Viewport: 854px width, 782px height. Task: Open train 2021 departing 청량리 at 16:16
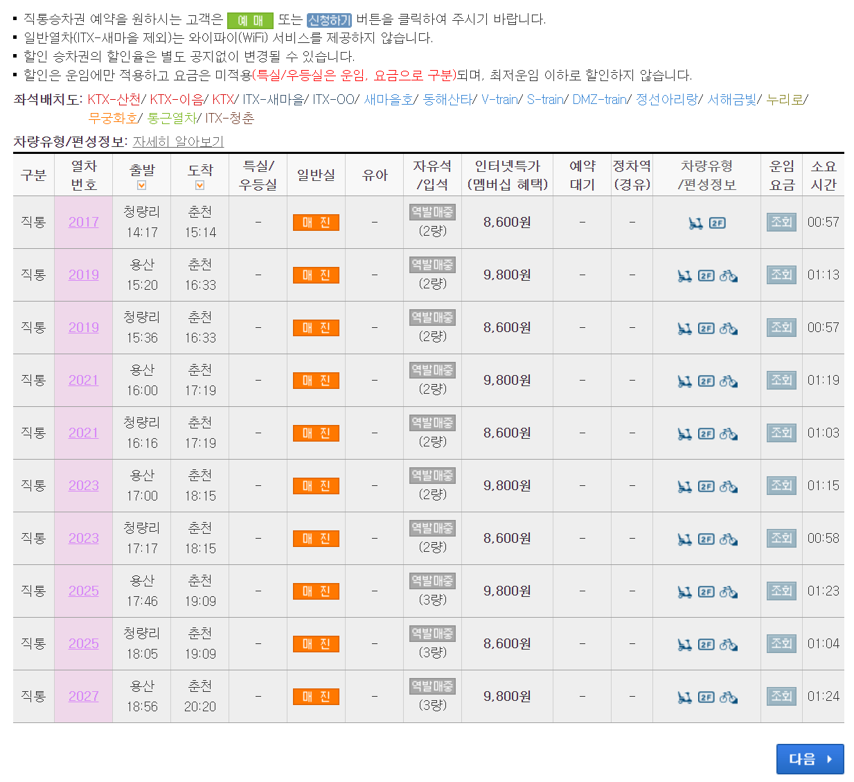pyautogui.click(x=84, y=433)
